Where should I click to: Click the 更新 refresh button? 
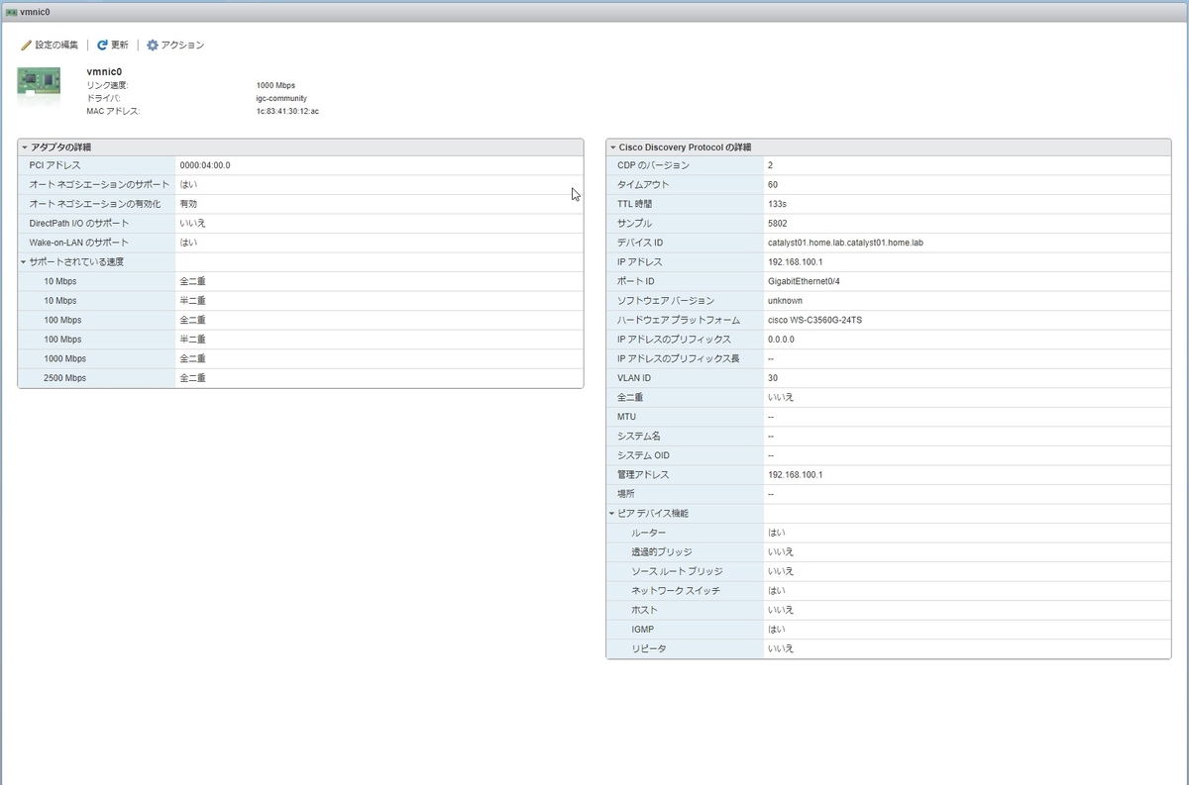click(x=113, y=46)
